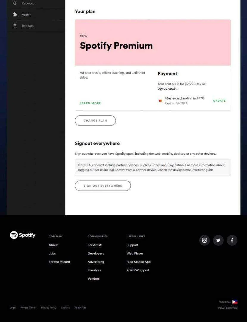Open Facebook via the footer icon
Viewport: 247px width, 322px height.
click(x=232, y=240)
